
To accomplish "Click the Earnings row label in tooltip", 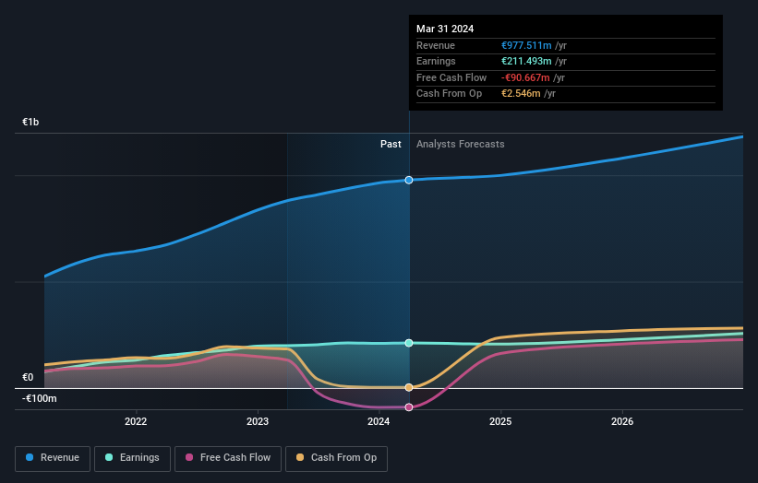I will 436,61.
